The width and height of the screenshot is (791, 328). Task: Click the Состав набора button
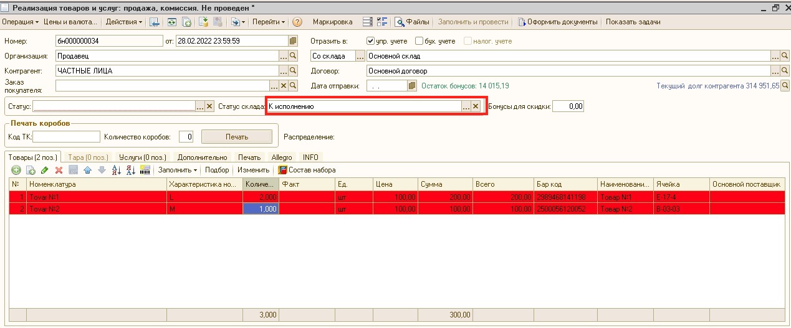click(x=307, y=170)
